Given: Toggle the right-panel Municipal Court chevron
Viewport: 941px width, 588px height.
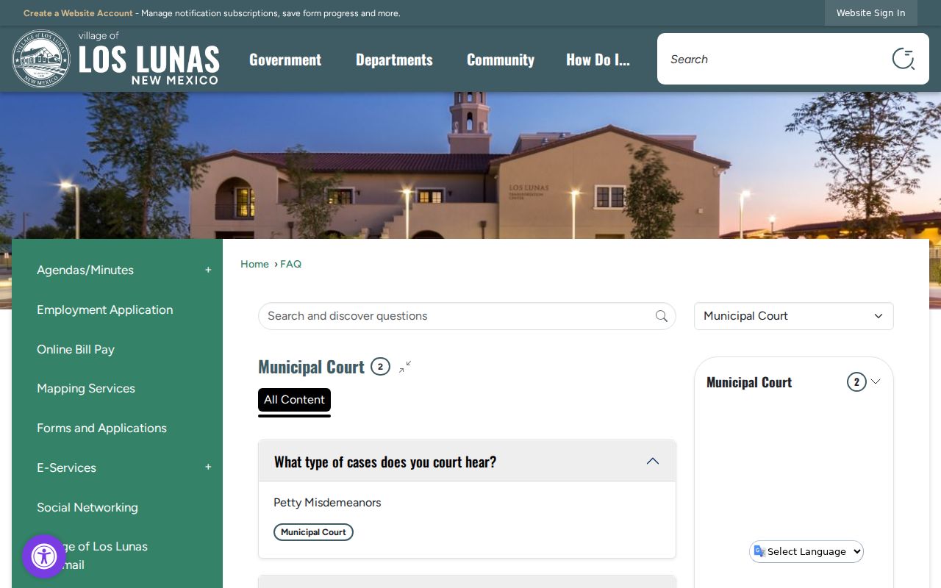Looking at the screenshot, I should click(x=876, y=381).
